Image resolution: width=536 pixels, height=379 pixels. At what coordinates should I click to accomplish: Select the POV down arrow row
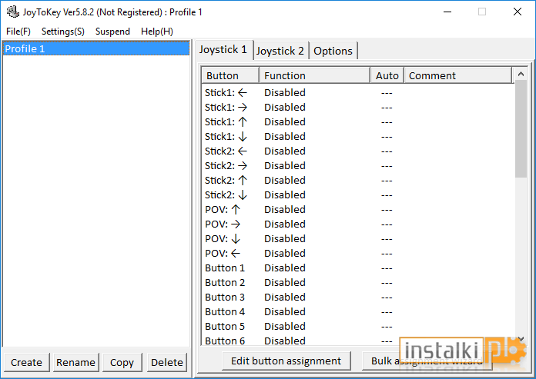click(357, 239)
